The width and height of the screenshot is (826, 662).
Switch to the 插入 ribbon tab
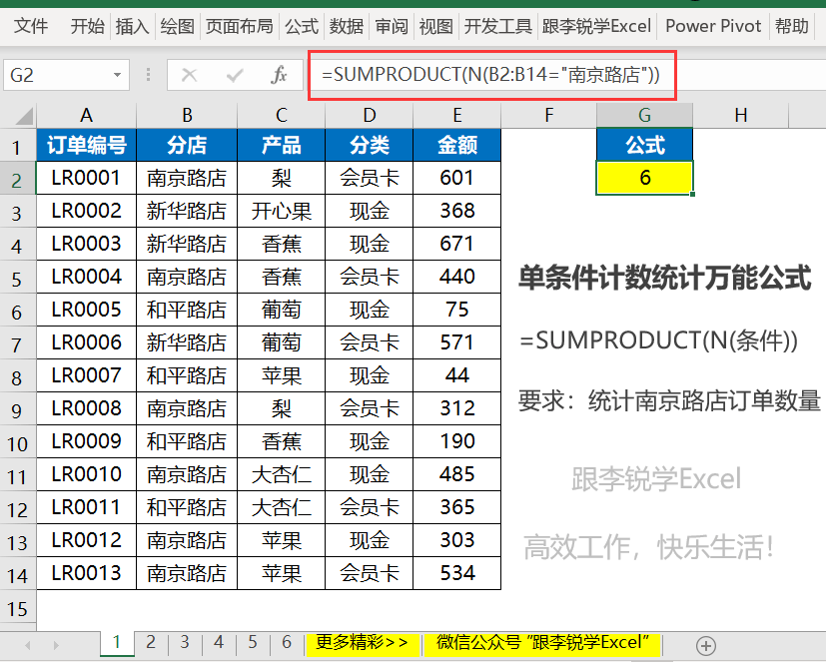click(132, 26)
